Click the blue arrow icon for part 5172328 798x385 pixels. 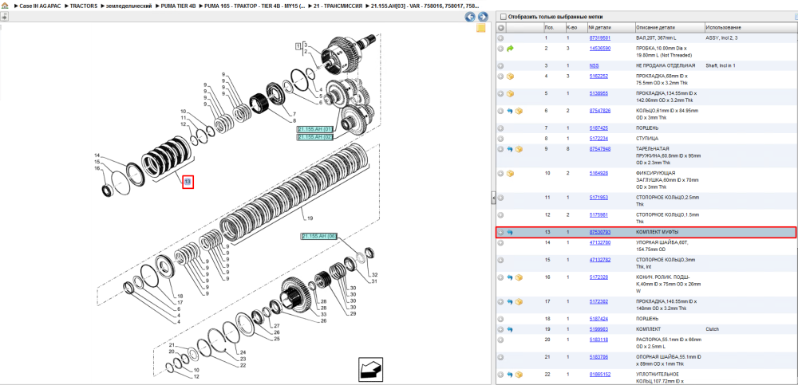click(x=510, y=277)
